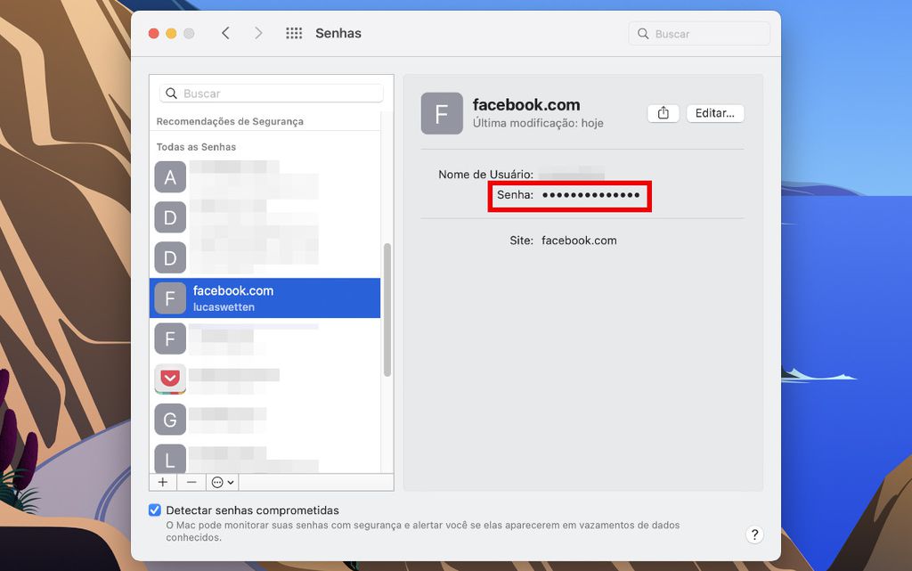Select the Pocket app password entry
The image size is (912, 571).
pyautogui.click(x=265, y=379)
